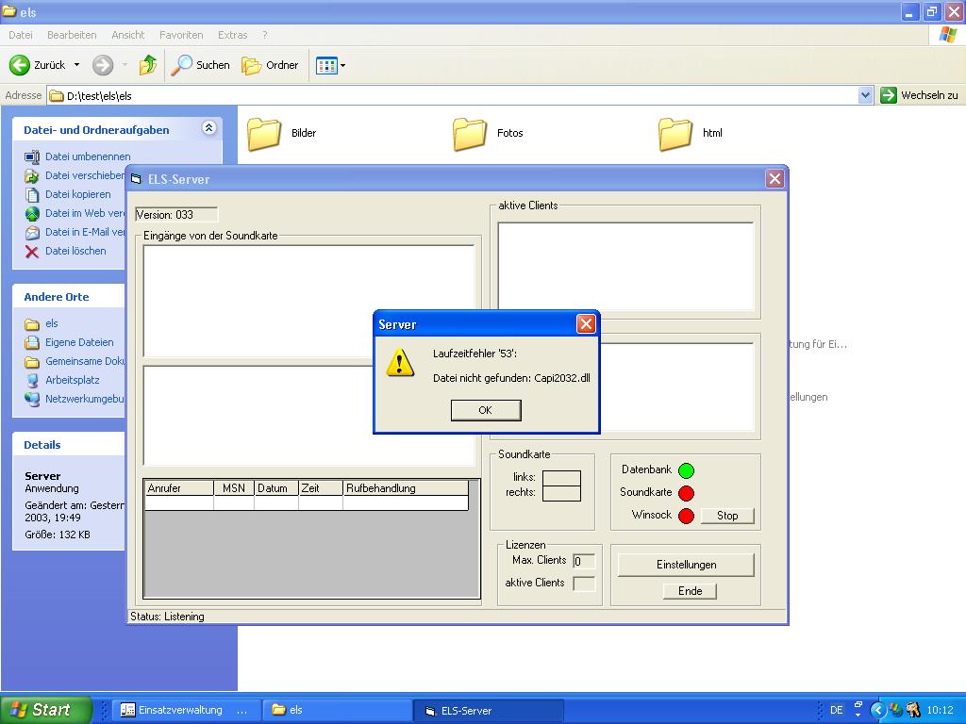The height and width of the screenshot is (724, 966).
Task: Collapse the Datei- und Ordneraufgaben panel
Action: pos(208,129)
